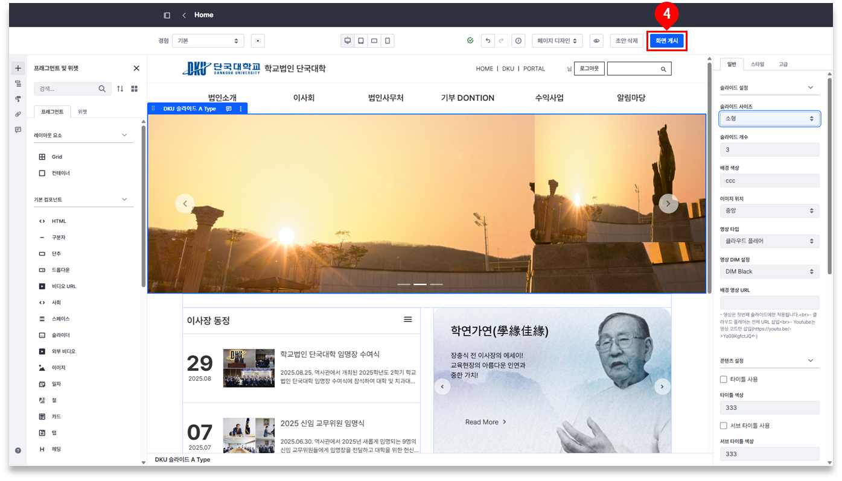842x481 pixels.
Task: Select the mobile phone viewport icon
Action: point(388,41)
